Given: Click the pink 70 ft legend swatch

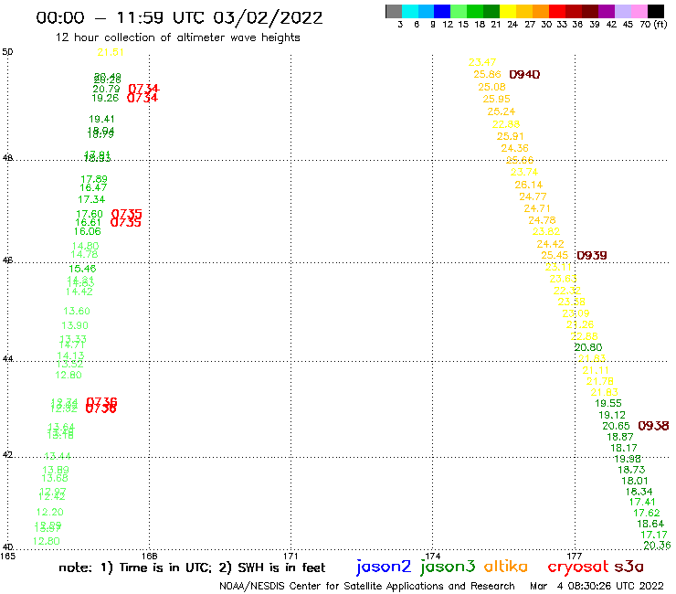Looking at the screenshot, I should coord(639,11).
